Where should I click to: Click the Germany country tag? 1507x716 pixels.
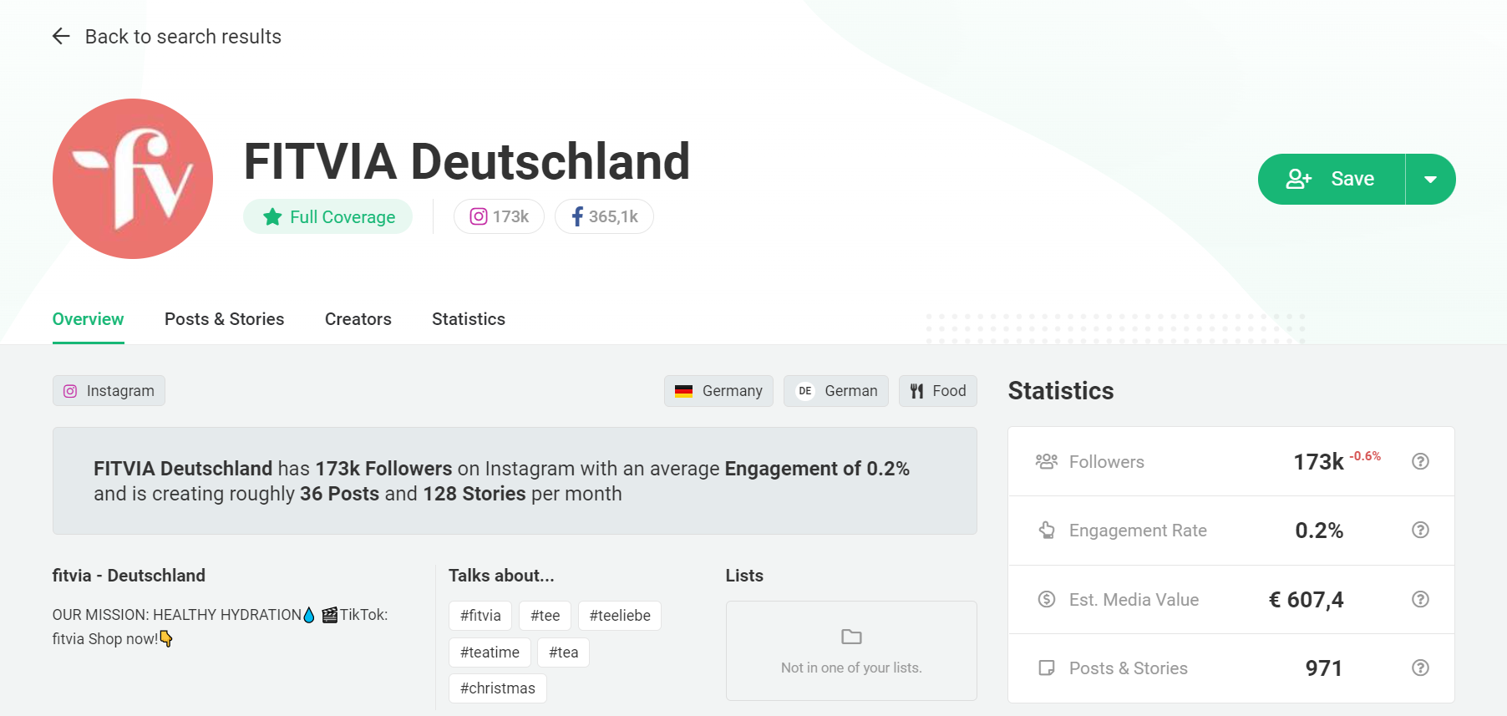[x=718, y=391]
